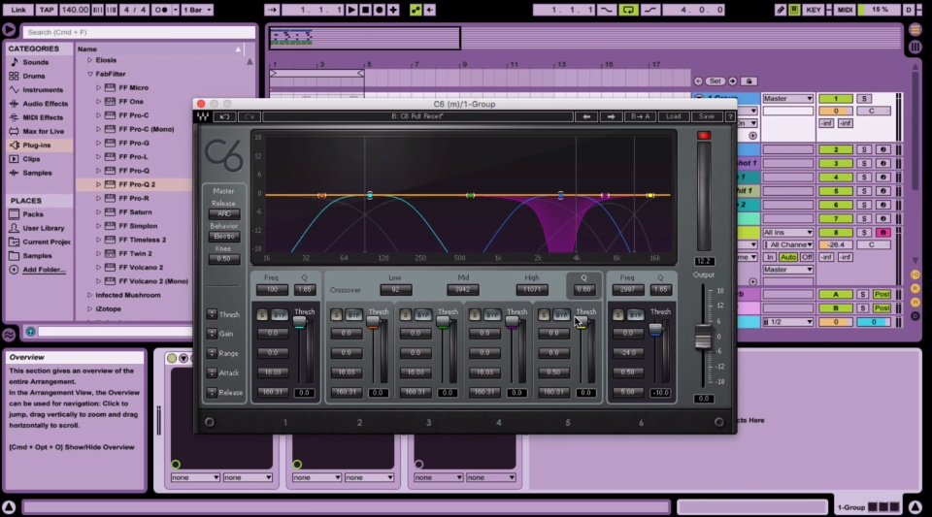Toggle solo on band 1
The width and height of the screenshot is (932, 517).
(x=262, y=314)
